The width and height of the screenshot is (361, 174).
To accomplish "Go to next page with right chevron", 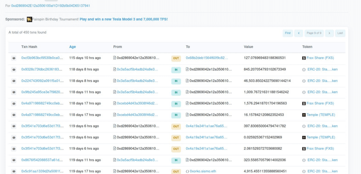I will (330, 33).
